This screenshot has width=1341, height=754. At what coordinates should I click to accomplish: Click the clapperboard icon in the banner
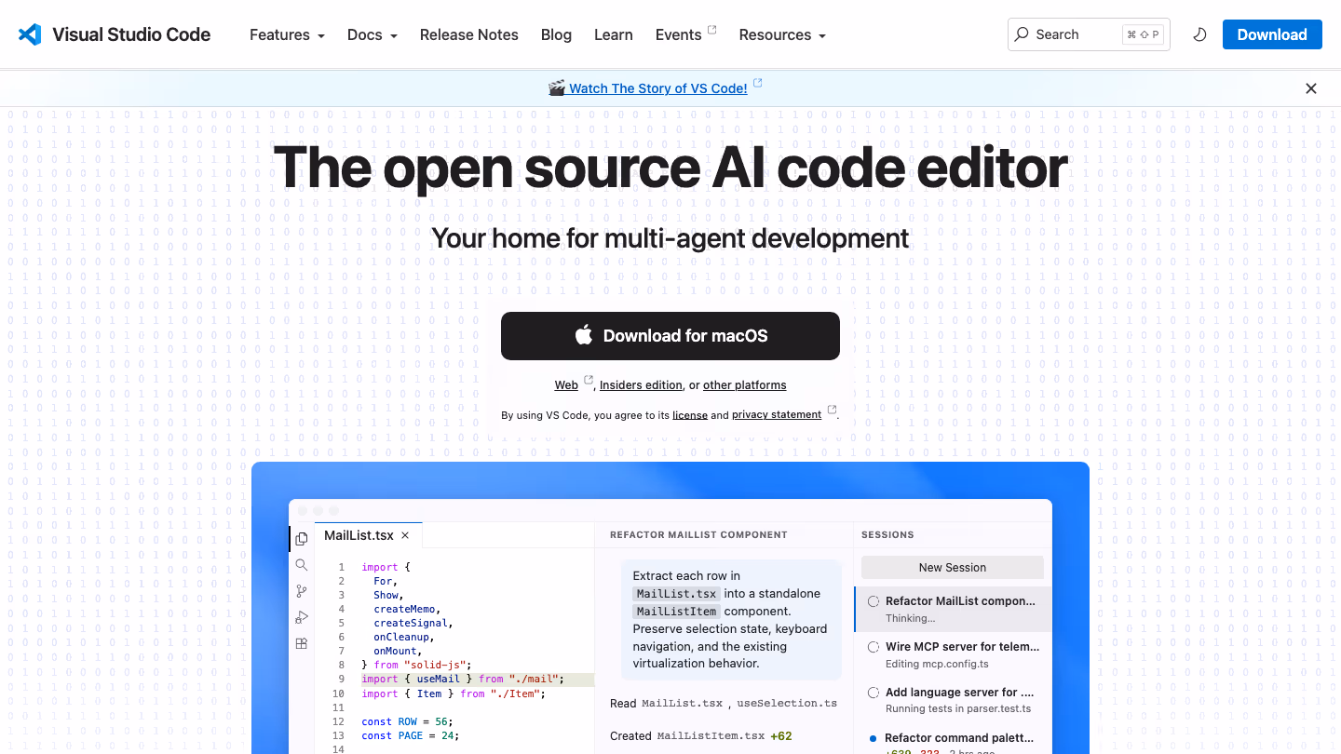pos(557,88)
